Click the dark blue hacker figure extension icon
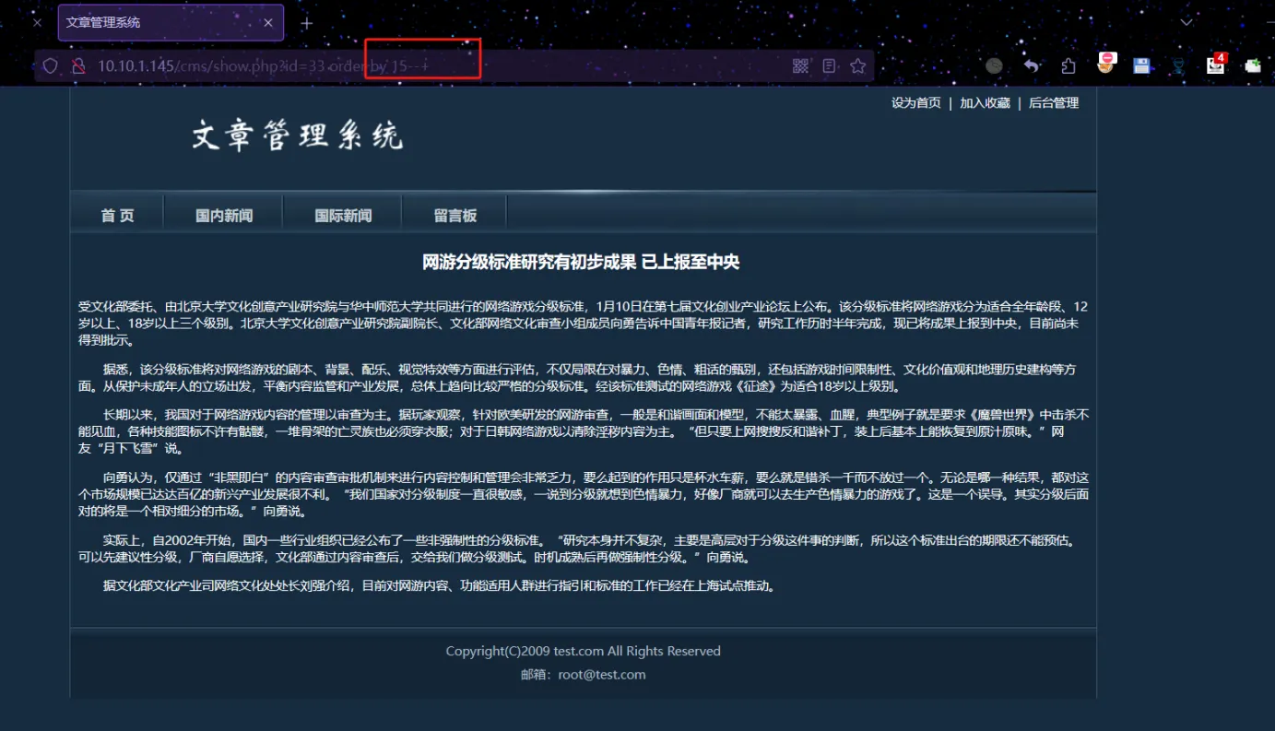1275x731 pixels. point(1178,65)
